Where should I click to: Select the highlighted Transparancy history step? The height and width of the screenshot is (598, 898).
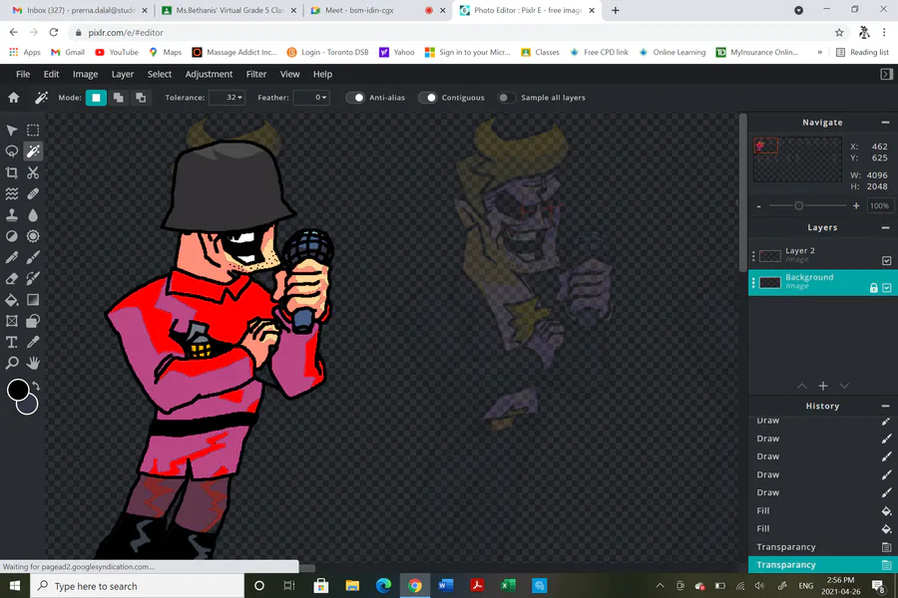[x=823, y=565]
